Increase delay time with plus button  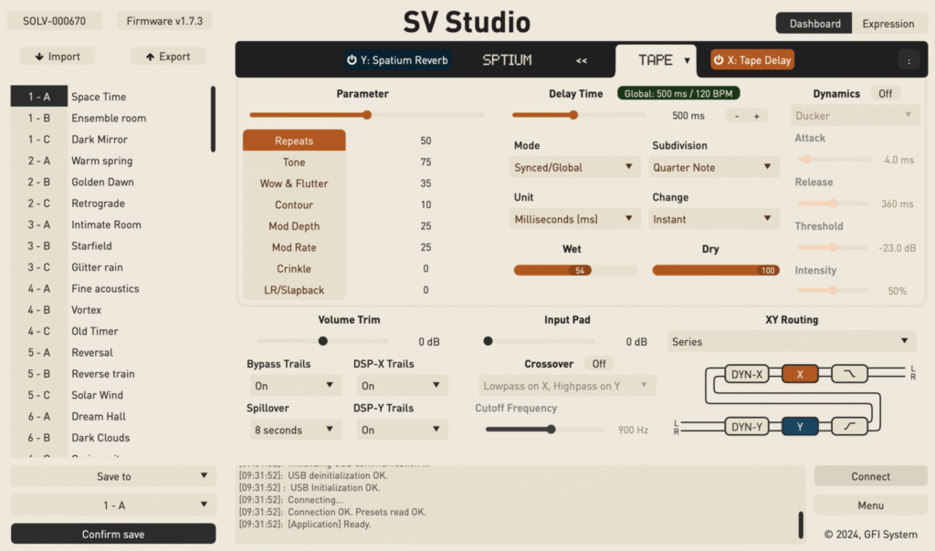coord(757,116)
